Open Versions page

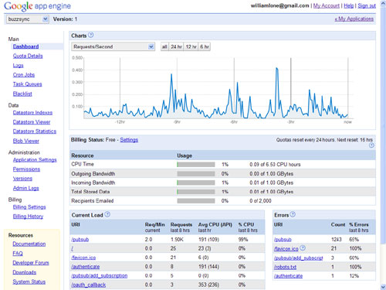click(22, 179)
